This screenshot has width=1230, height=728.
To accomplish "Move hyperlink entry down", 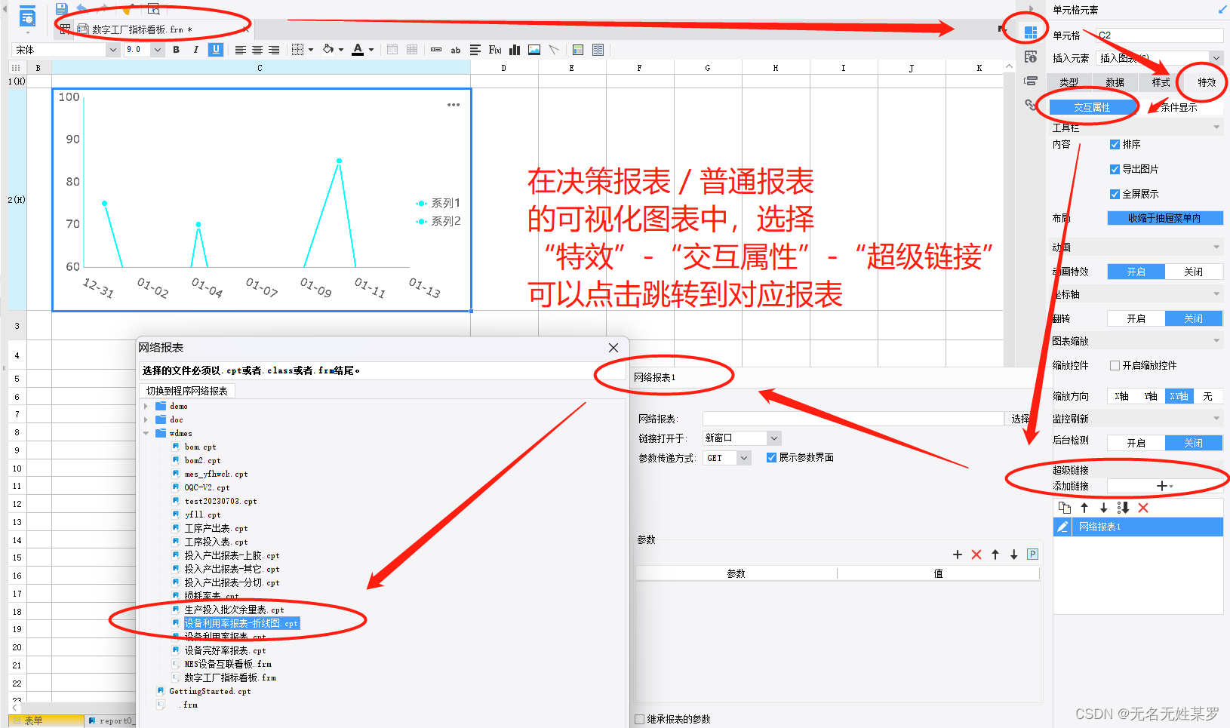I will point(1103,508).
